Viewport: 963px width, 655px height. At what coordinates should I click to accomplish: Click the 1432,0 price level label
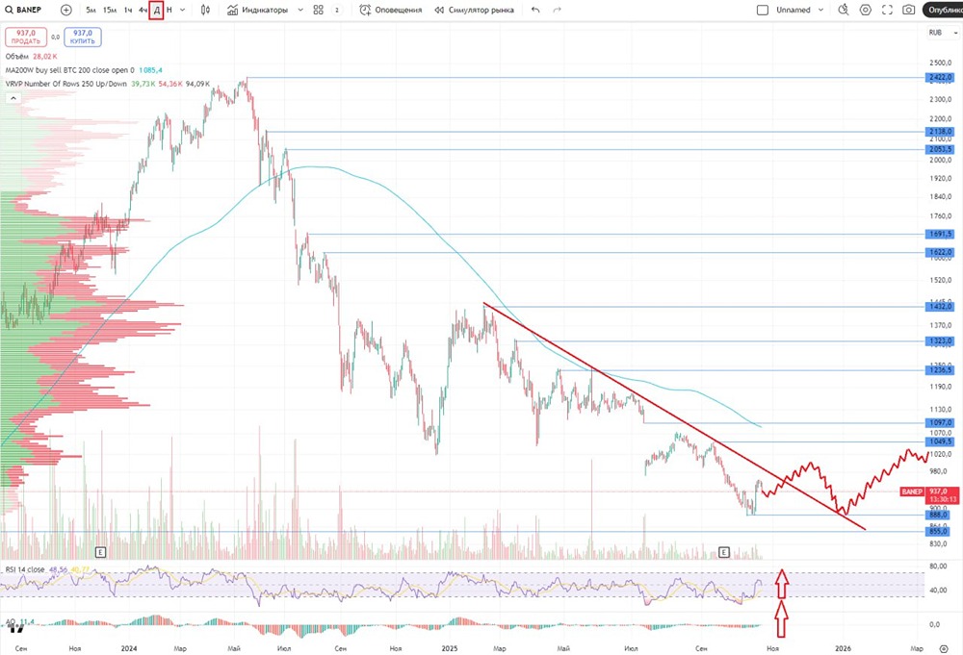click(x=941, y=306)
